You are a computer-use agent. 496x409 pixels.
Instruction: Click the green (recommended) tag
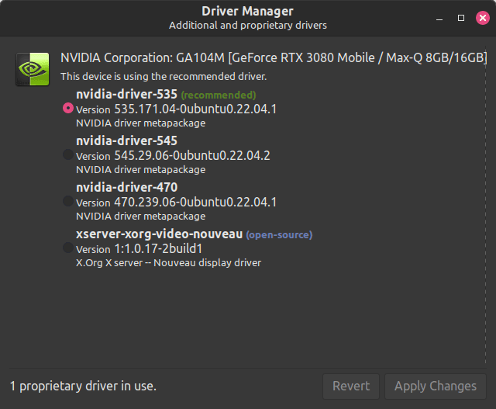tap(219, 95)
